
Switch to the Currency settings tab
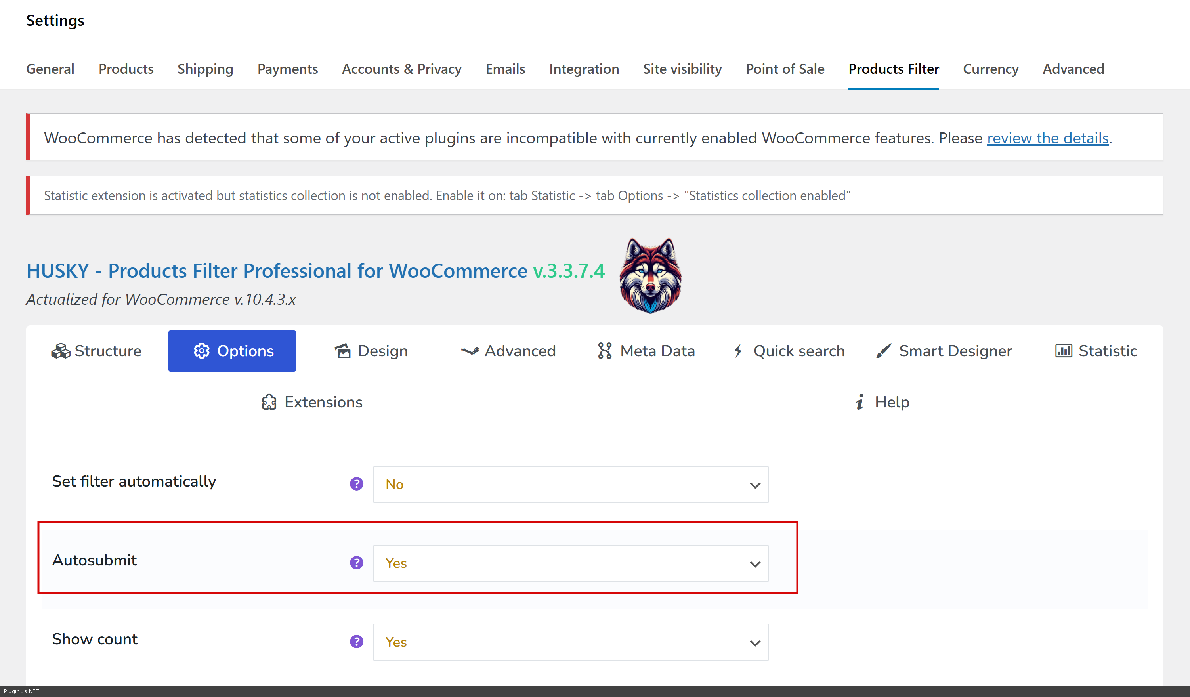click(x=990, y=69)
